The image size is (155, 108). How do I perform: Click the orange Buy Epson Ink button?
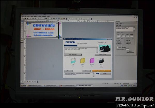coord(102,71)
